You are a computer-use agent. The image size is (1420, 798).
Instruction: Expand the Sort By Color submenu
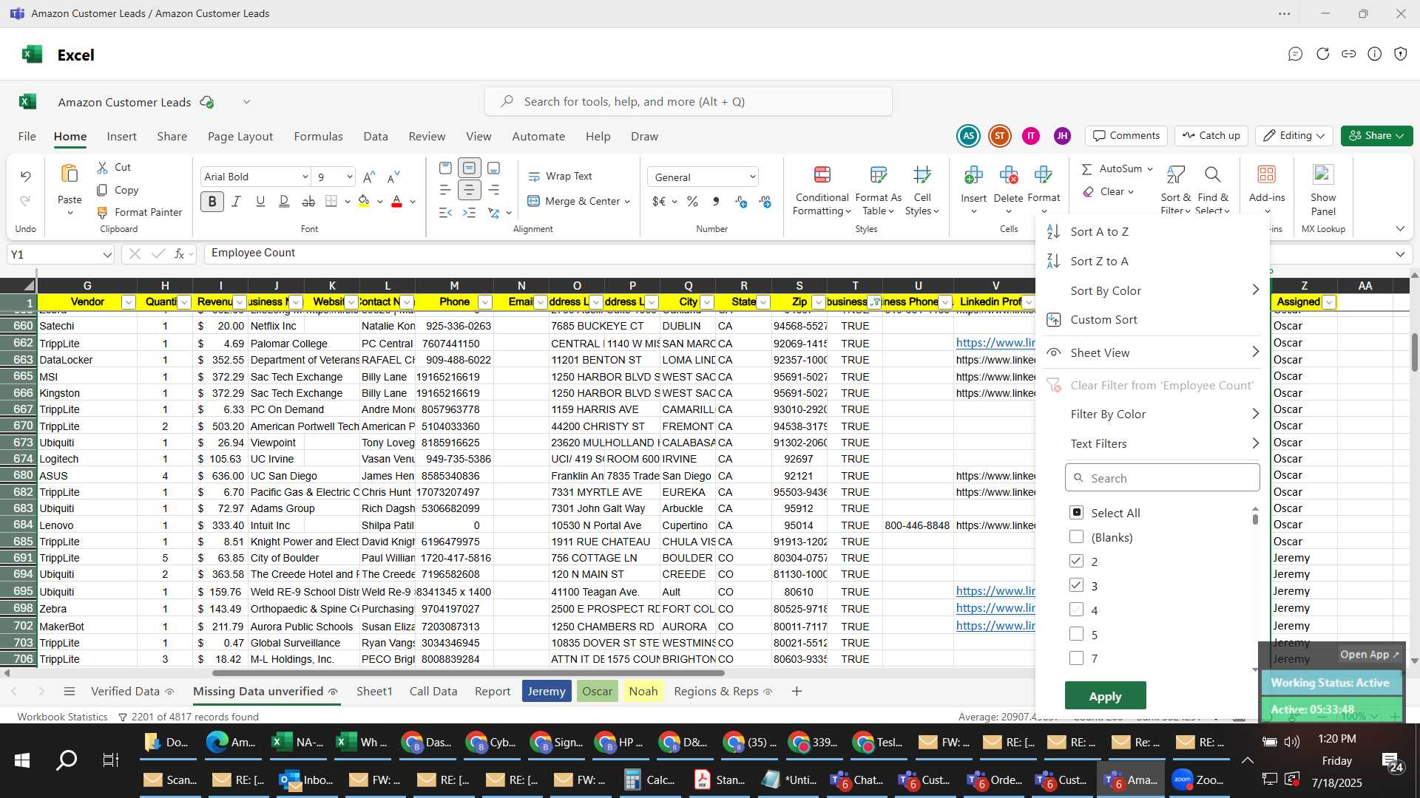[1255, 290]
